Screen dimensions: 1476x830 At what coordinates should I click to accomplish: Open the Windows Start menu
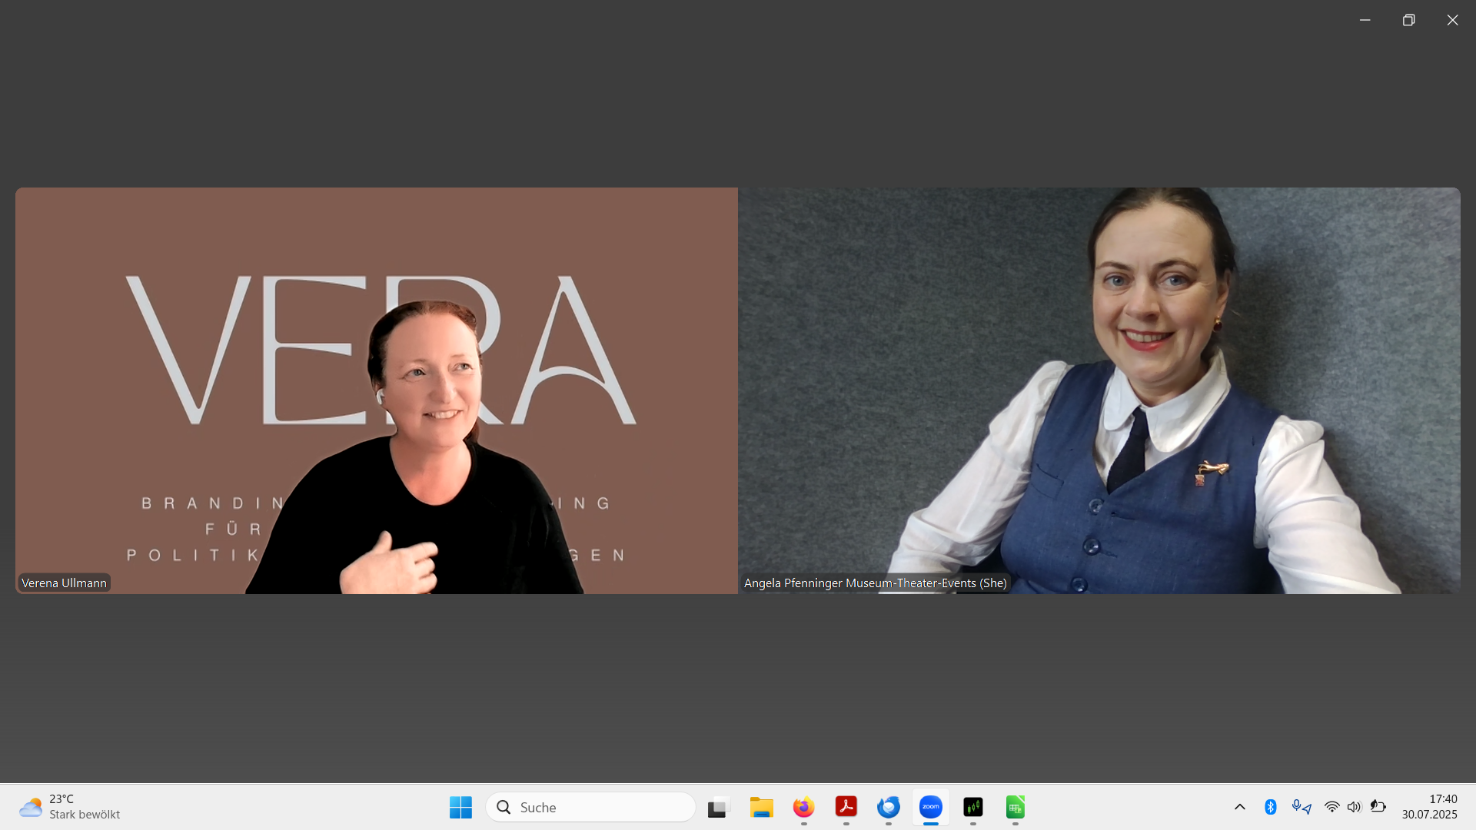click(x=460, y=807)
